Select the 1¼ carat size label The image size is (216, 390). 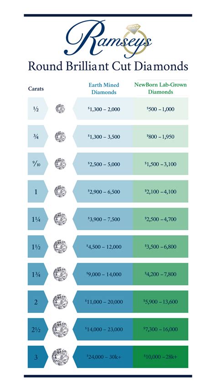click(36, 219)
